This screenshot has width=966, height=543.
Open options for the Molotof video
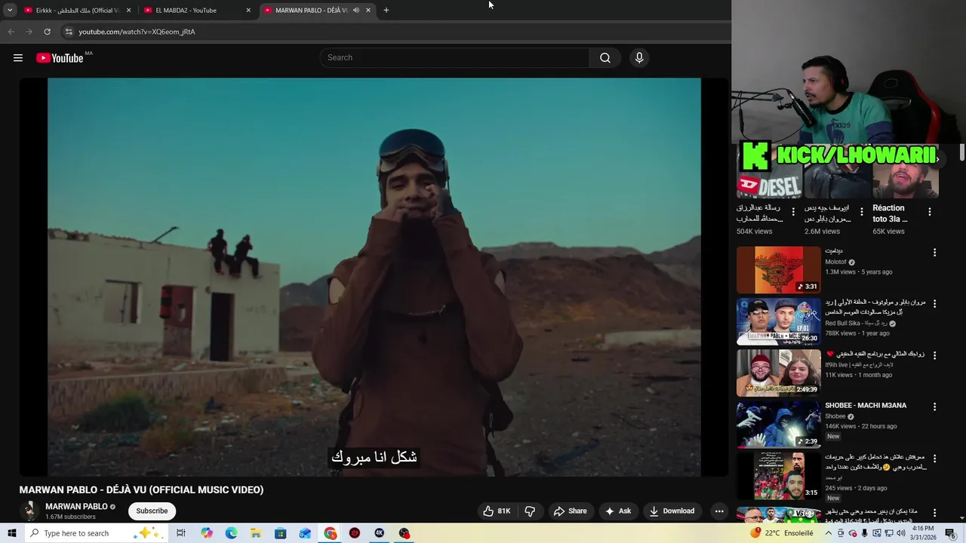934,253
